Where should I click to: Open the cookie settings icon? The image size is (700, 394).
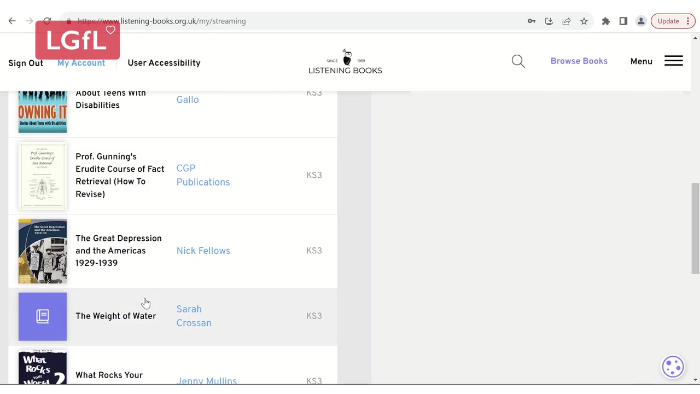tap(673, 367)
